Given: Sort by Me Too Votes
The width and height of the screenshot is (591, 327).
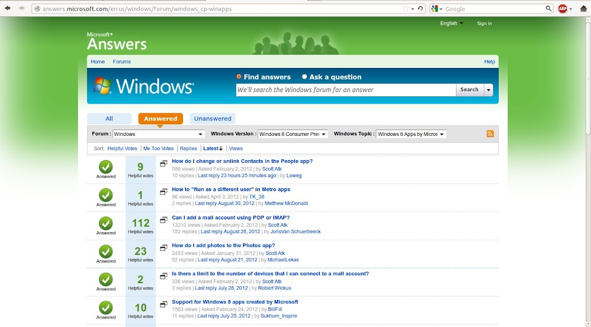Looking at the screenshot, I should 158,149.
